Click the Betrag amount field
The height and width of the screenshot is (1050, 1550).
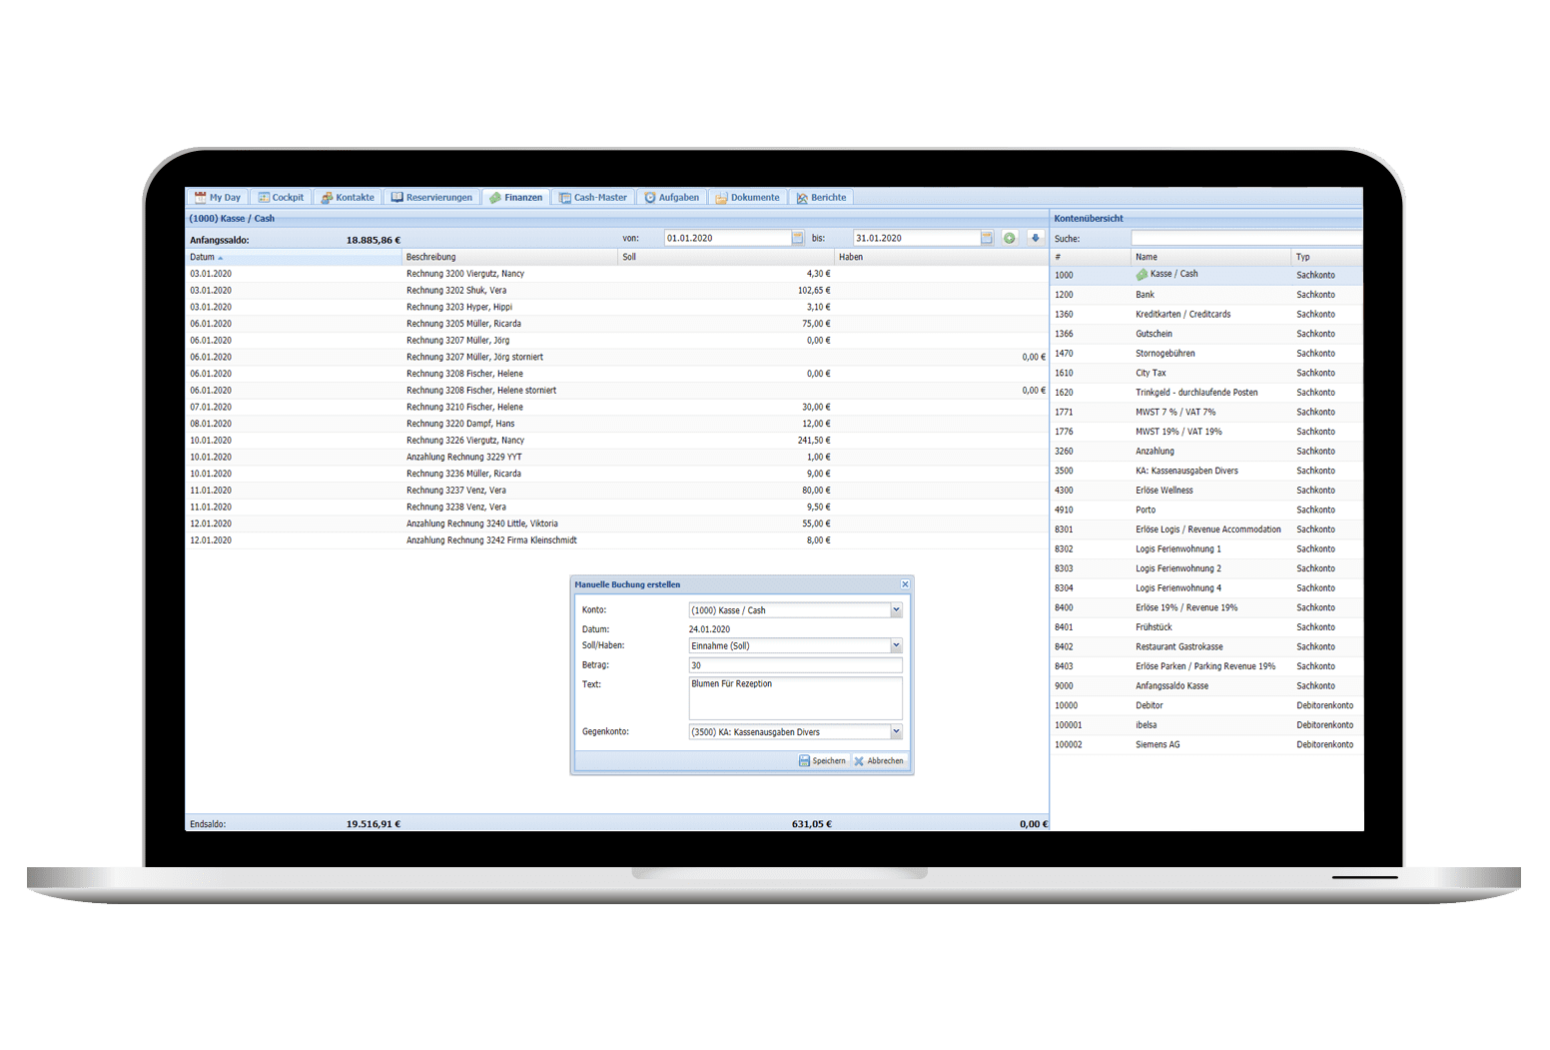pyautogui.click(x=794, y=665)
